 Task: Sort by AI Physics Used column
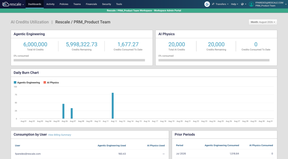156,145
